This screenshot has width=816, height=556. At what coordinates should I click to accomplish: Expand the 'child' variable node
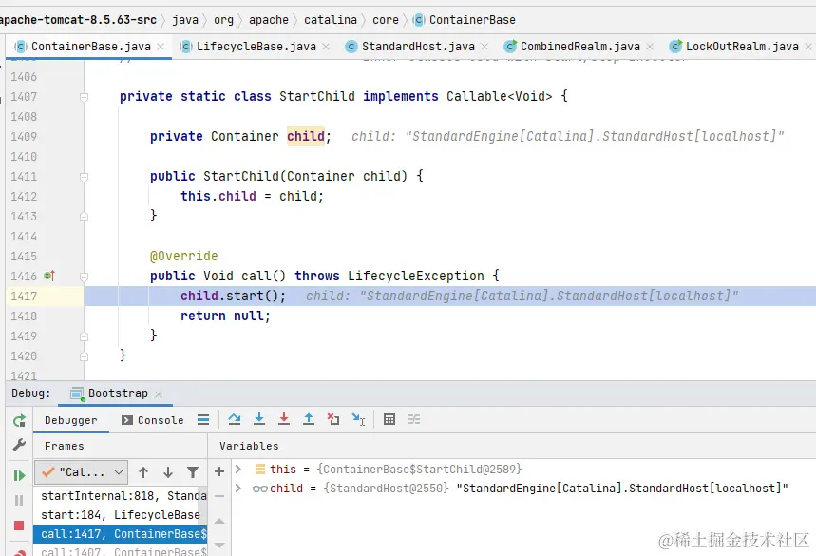(238, 489)
